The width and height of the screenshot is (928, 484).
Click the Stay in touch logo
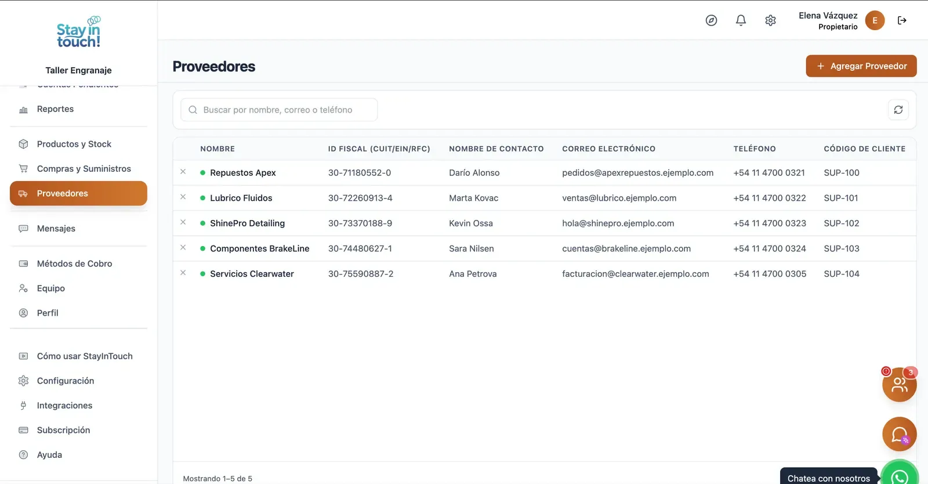pyautogui.click(x=79, y=32)
